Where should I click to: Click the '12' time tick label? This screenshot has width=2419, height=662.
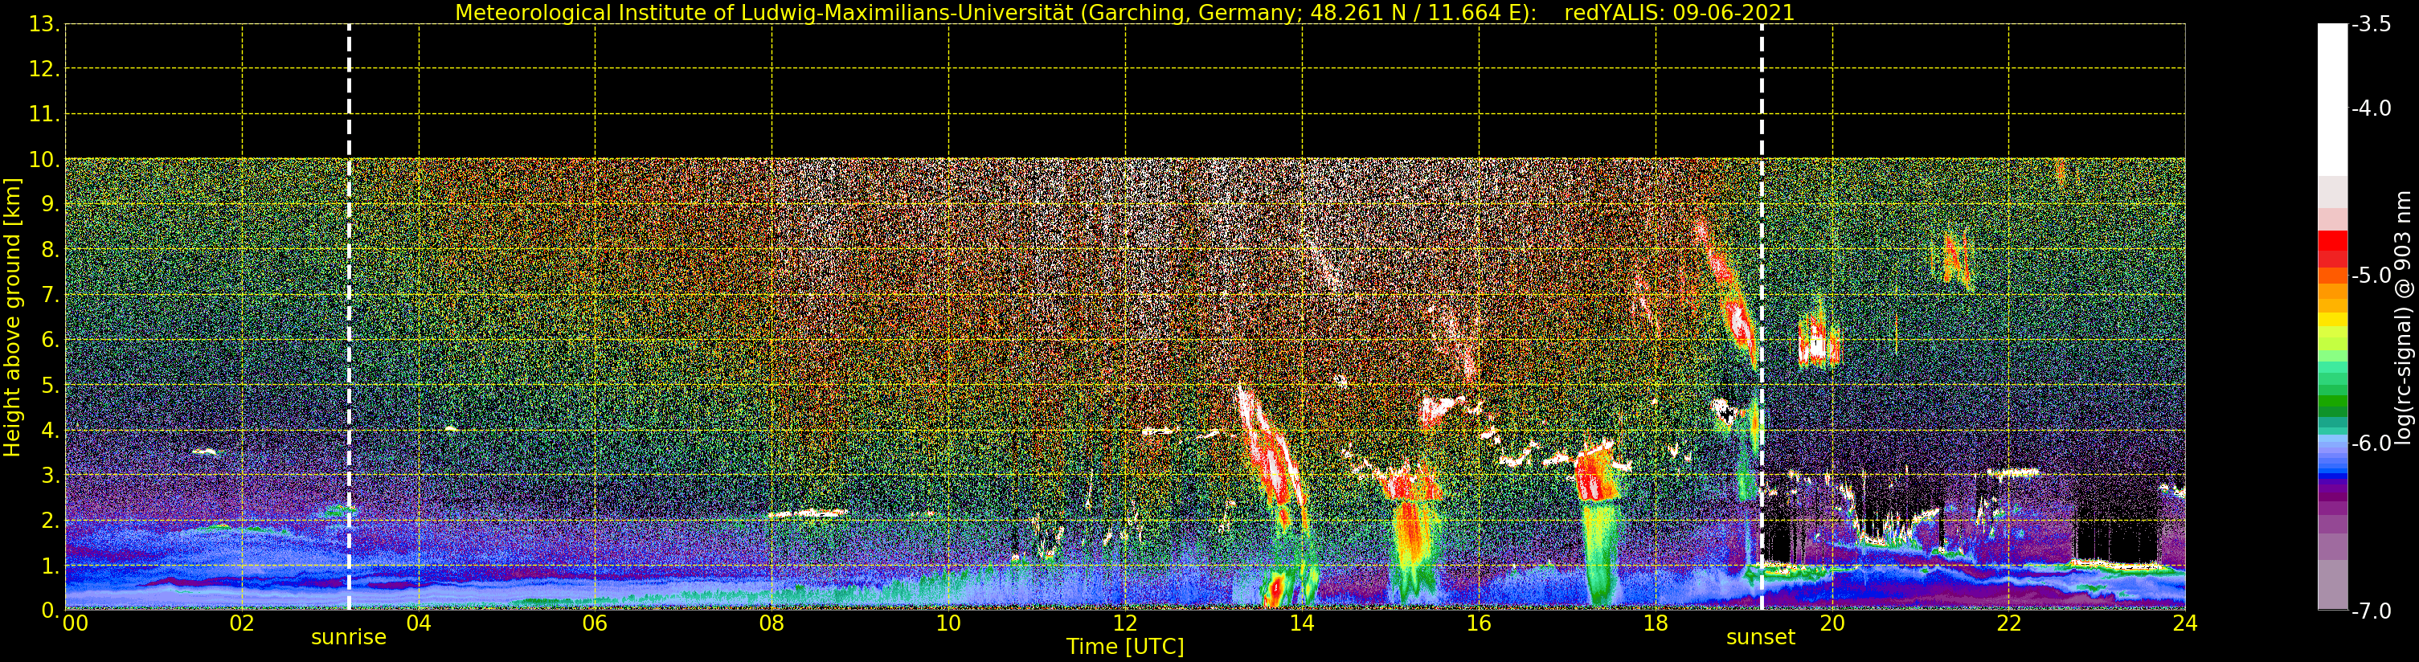(x=1125, y=623)
